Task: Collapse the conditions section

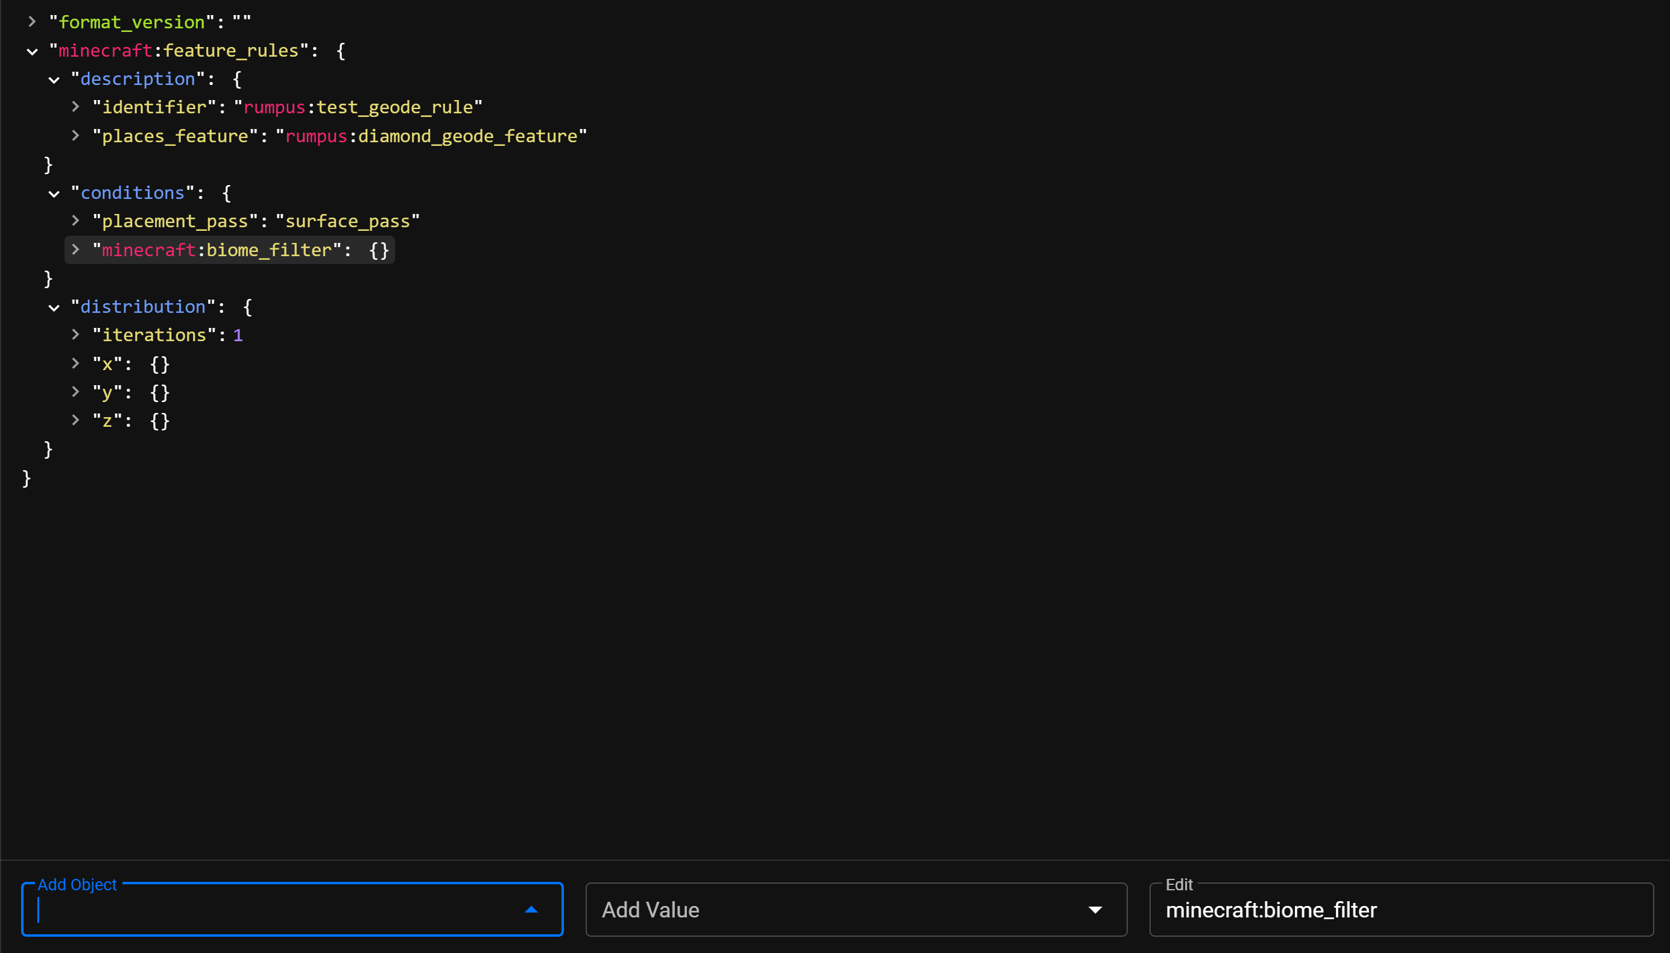Action: (x=54, y=193)
